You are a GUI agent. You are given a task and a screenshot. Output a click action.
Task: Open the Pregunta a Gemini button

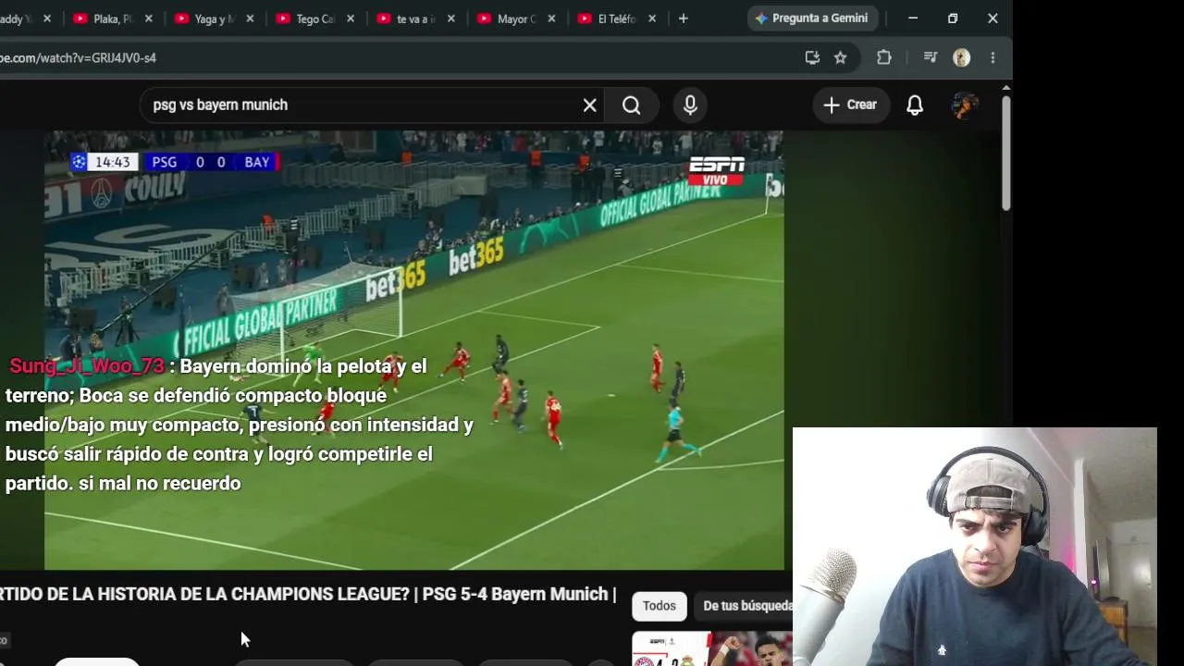coord(811,18)
